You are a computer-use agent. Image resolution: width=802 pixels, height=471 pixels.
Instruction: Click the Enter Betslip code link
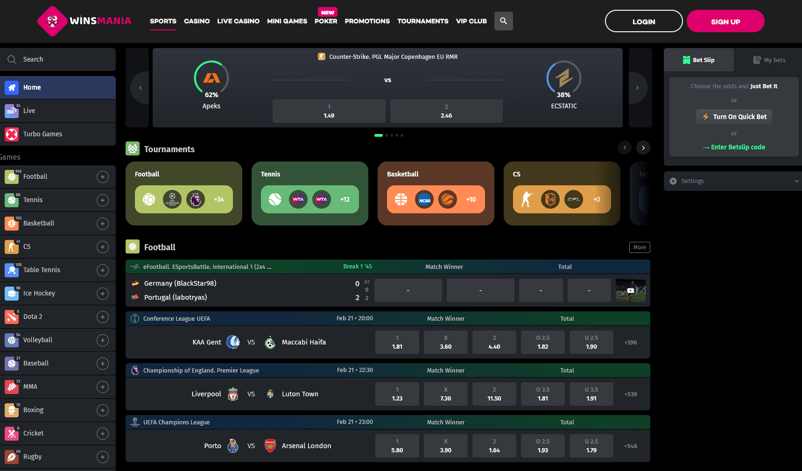click(734, 147)
